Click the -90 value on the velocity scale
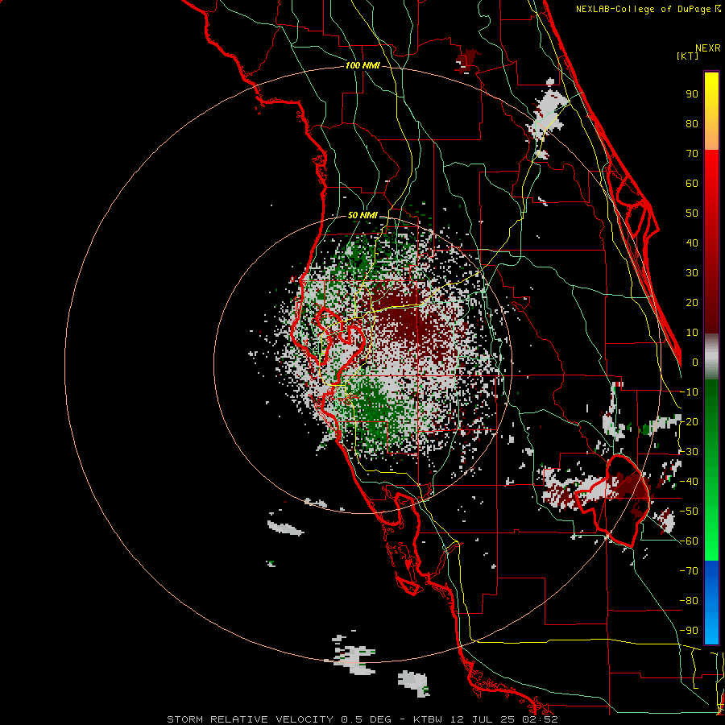The image size is (725, 725). coord(689,631)
